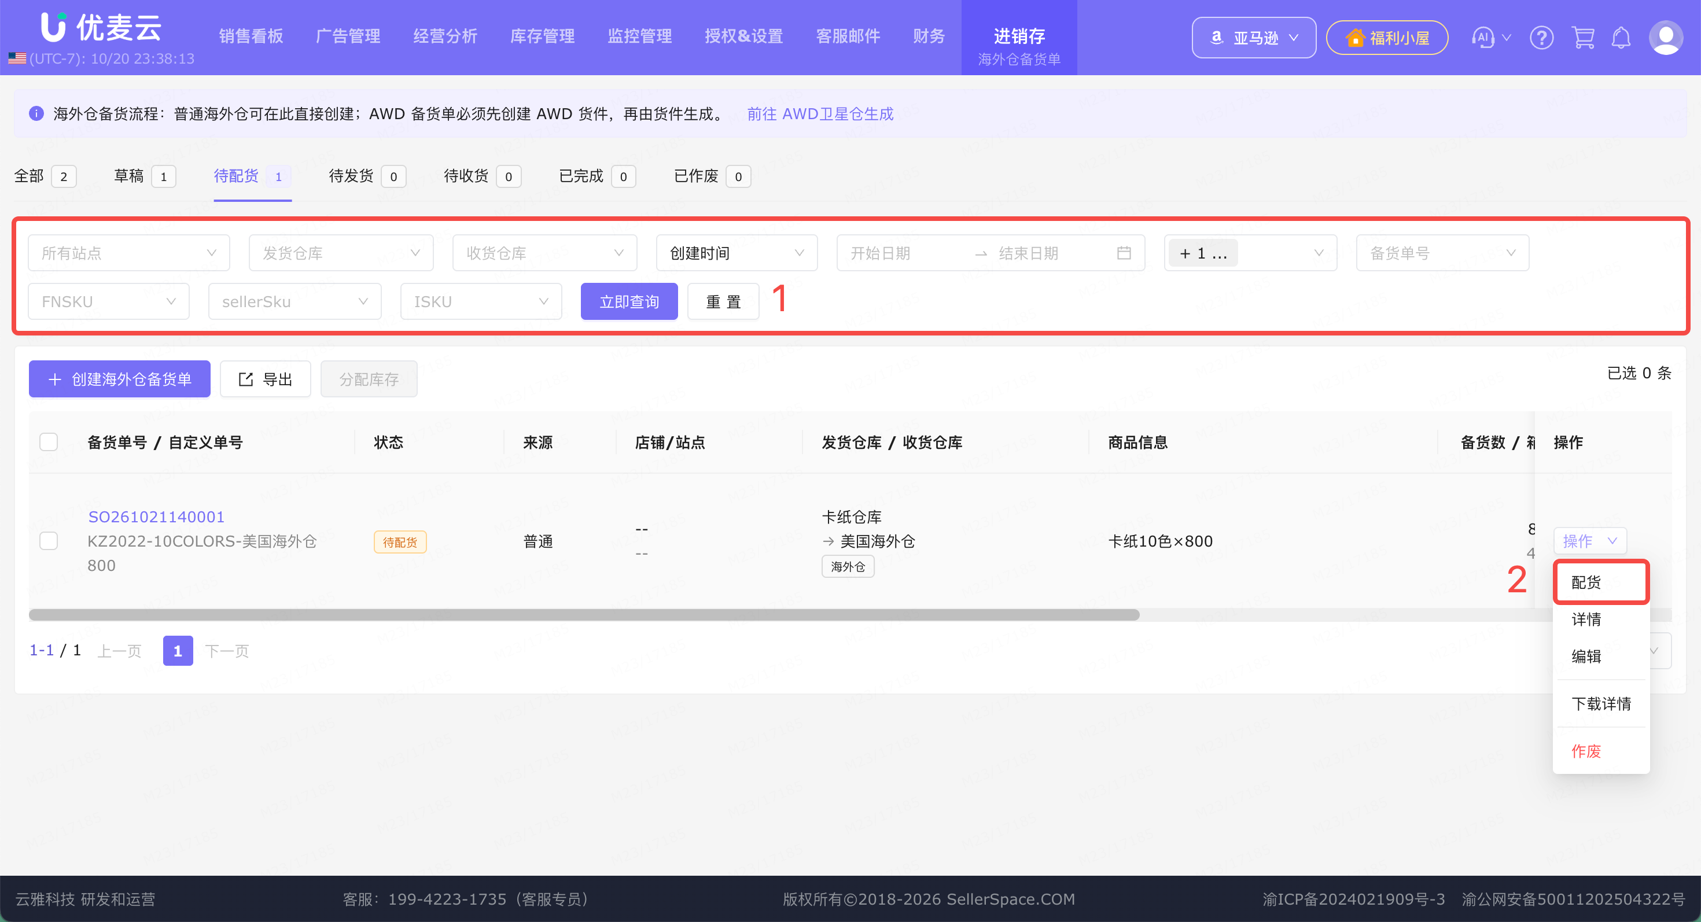The height and width of the screenshot is (922, 1701).
Task: Switch to the 全部 tab
Action: click(x=45, y=176)
